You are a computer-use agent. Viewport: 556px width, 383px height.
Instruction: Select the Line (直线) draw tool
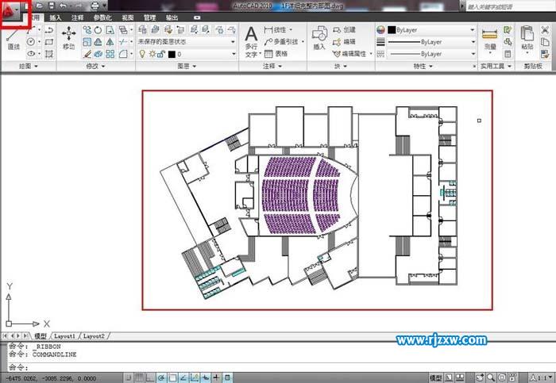pyautogui.click(x=14, y=40)
